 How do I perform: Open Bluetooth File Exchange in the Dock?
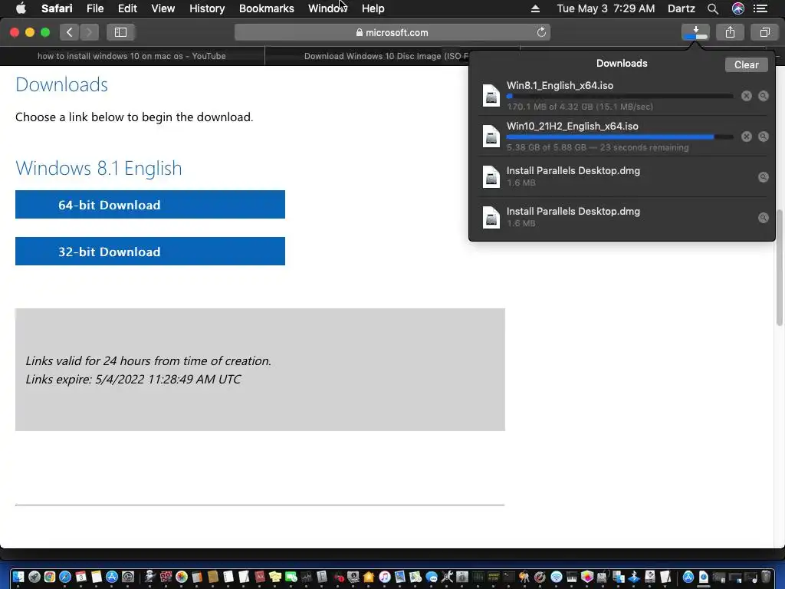tap(634, 577)
